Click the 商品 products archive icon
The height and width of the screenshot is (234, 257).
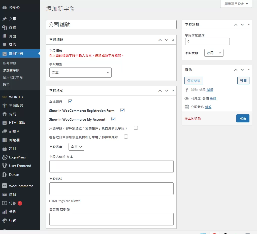(x=5, y=194)
